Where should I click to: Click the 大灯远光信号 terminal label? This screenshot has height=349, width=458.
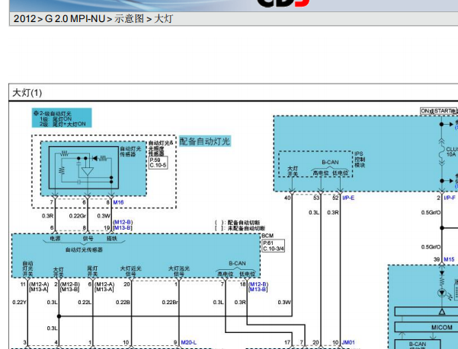coord(179,271)
